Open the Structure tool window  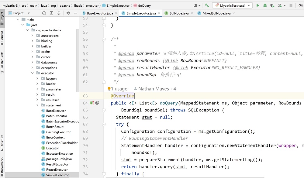coord(2,143)
